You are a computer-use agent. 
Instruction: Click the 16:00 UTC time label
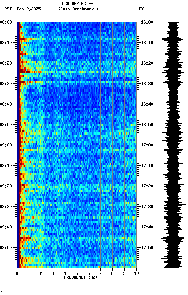tap(147, 22)
